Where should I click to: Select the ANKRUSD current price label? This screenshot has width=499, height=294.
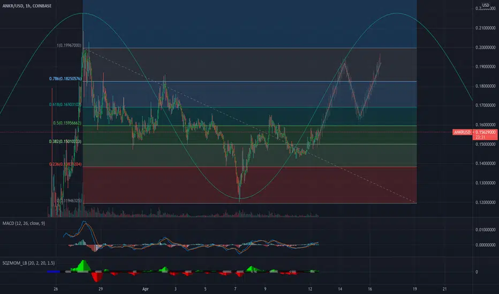[462, 132]
